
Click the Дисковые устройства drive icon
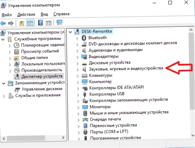pyautogui.click(x=84, y=64)
